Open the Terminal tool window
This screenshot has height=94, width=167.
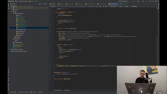[x=33, y=92]
